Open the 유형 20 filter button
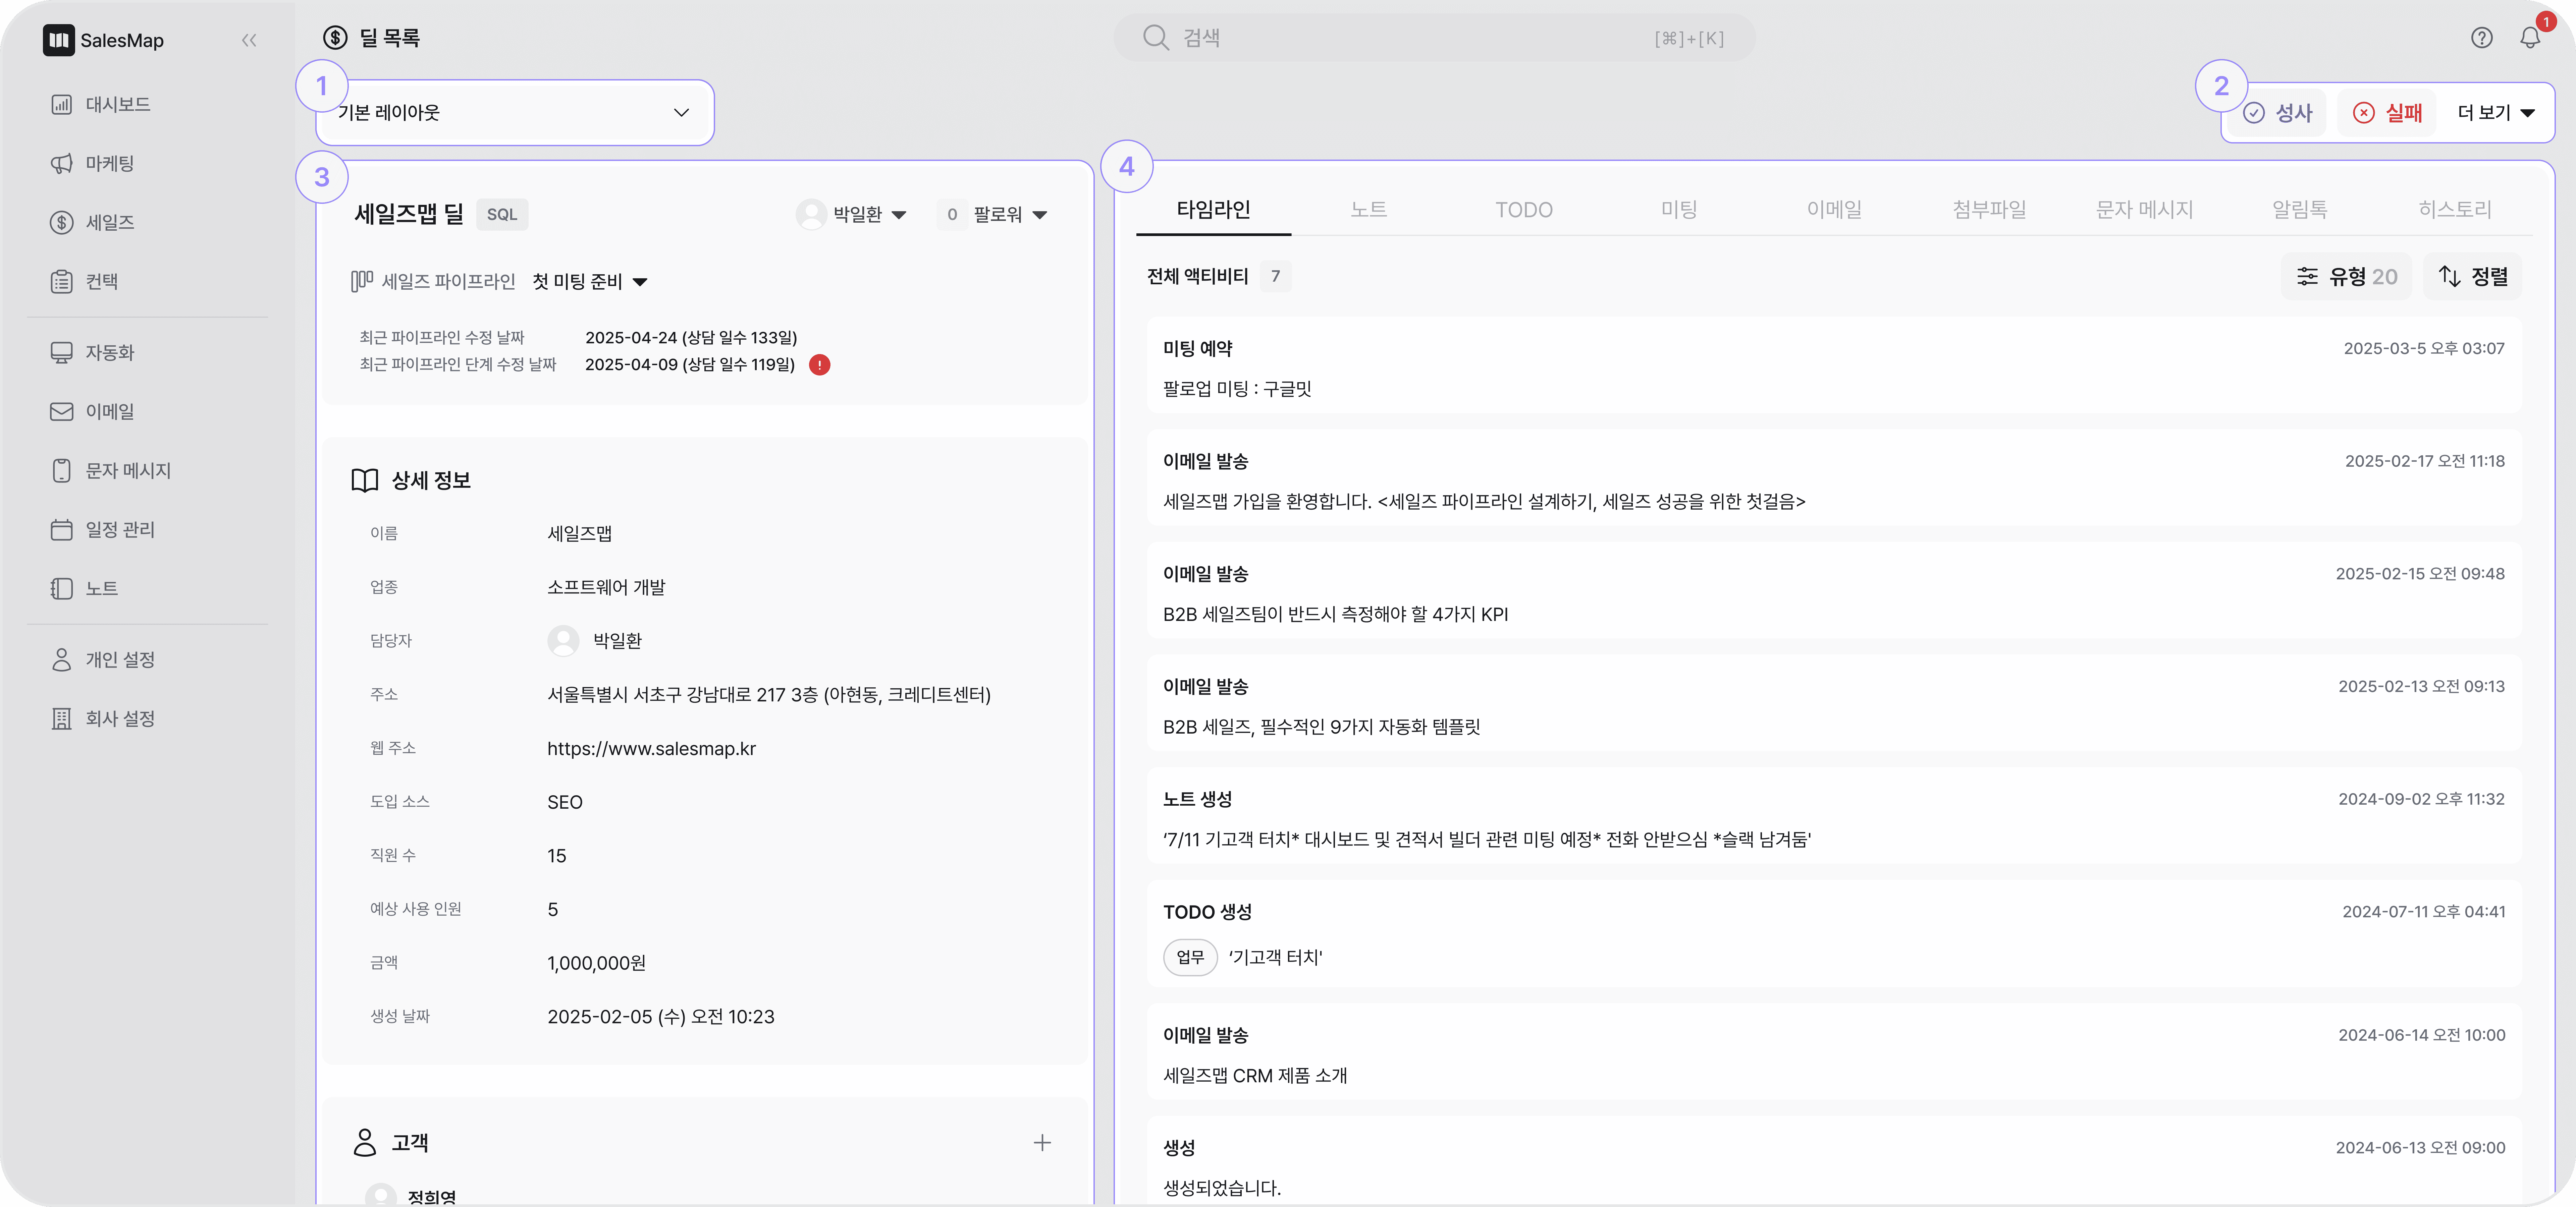2576x1207 pixels. [x=2347, y=277]
